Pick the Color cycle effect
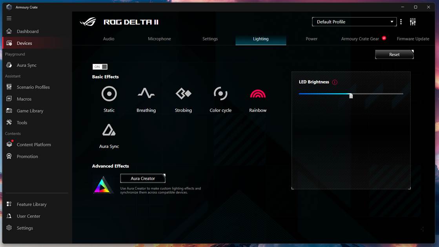The width and height of the screenshot is (439, 247). [220, 94]
